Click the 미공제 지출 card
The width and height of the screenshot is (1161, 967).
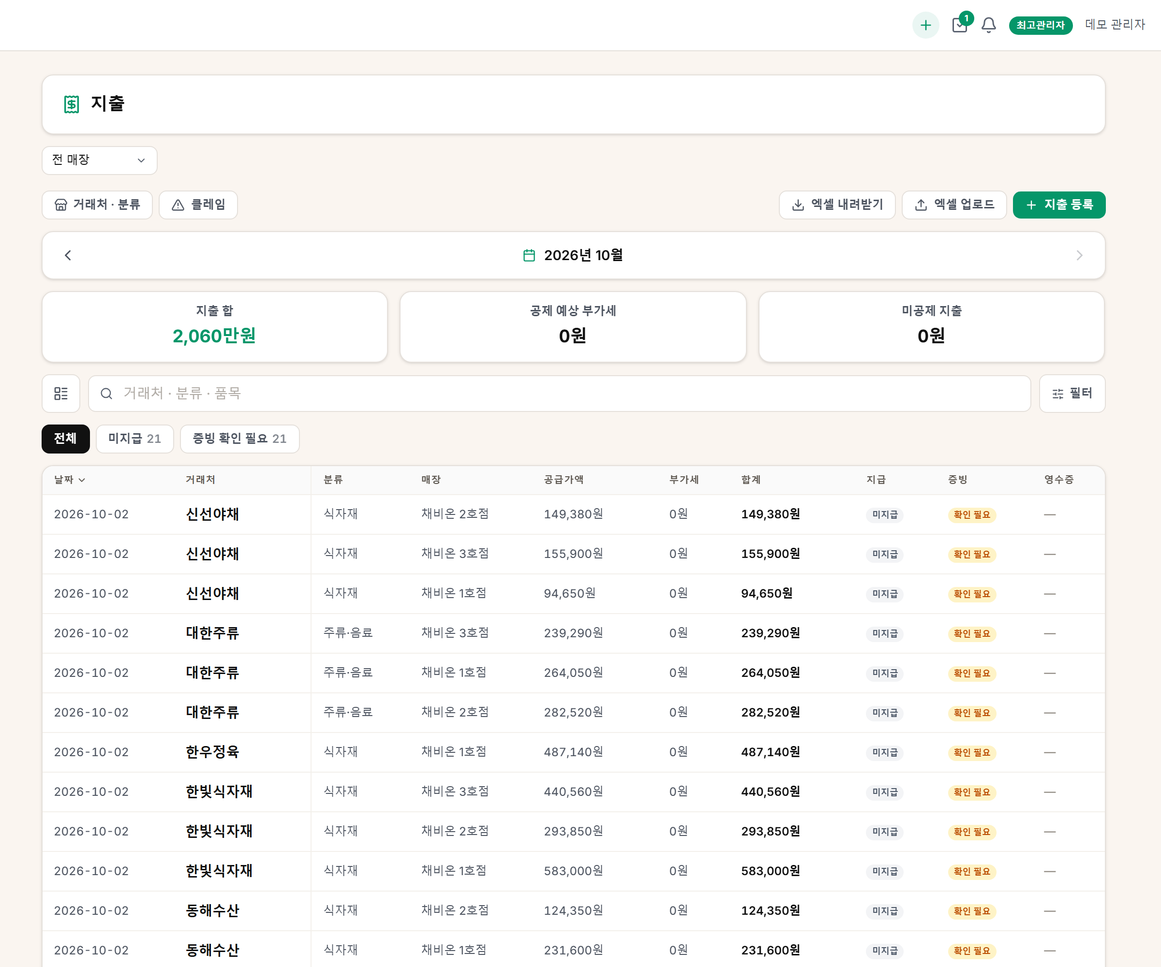coord(932,326)
